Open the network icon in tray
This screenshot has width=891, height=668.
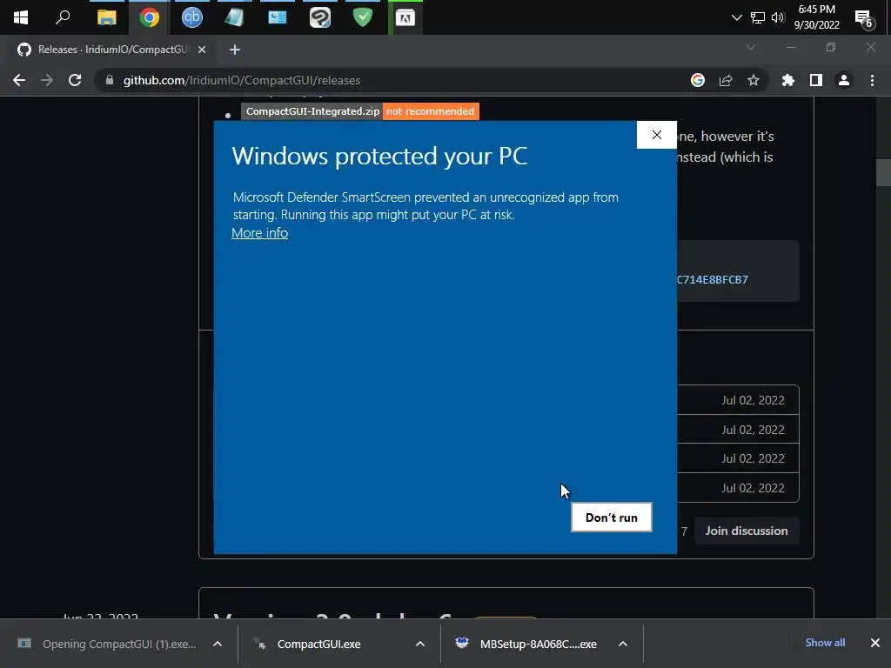(758, 17)
